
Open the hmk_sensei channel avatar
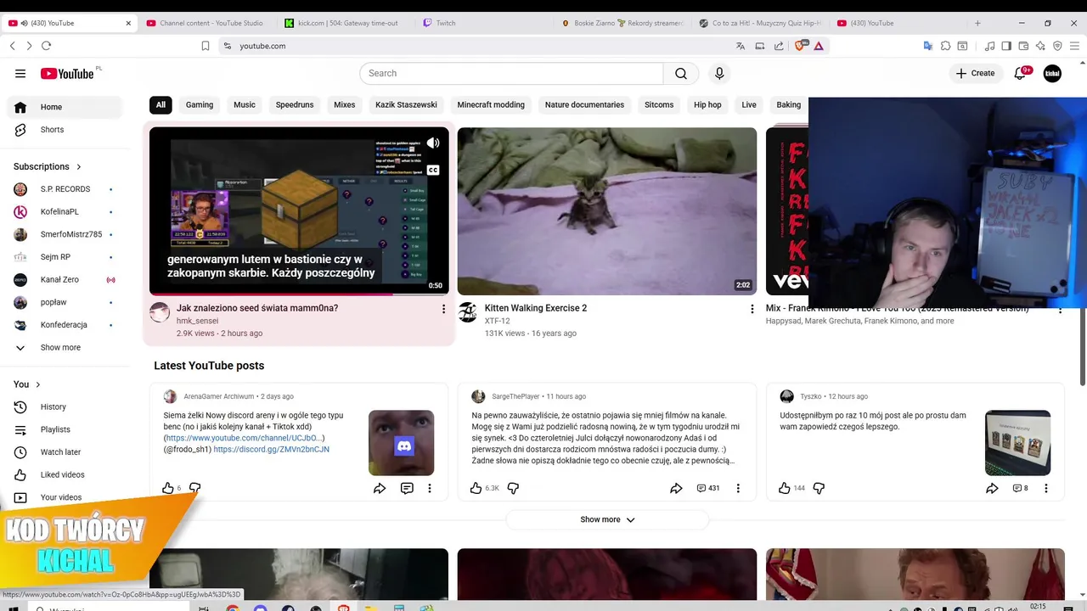[160, 312]
